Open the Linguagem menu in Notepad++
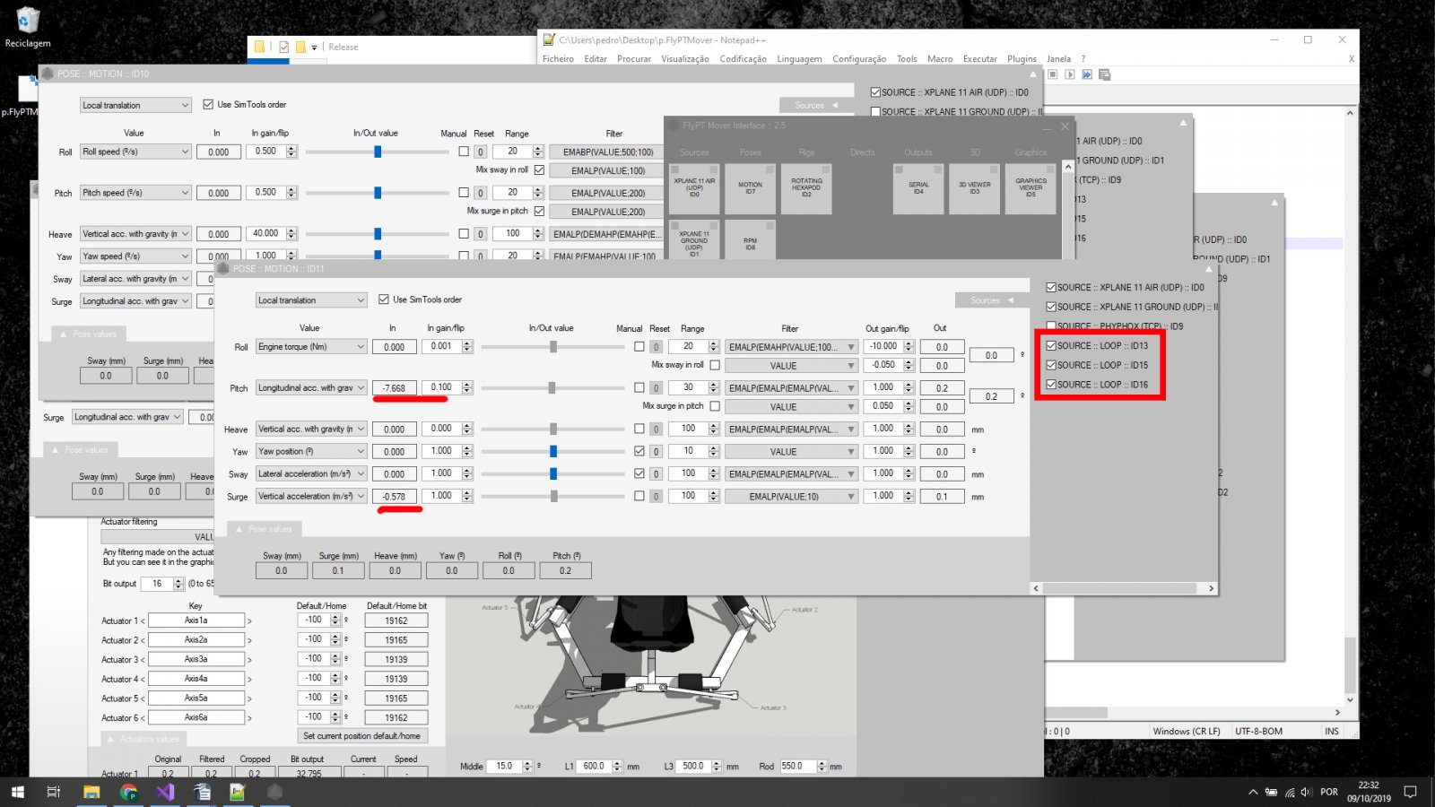1435x807 pixels. point(799,59)
